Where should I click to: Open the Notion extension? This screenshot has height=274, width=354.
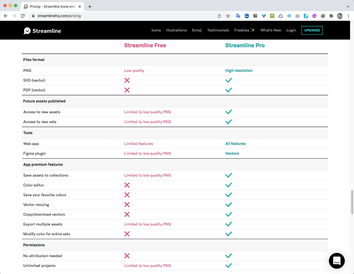coord(255,16)
